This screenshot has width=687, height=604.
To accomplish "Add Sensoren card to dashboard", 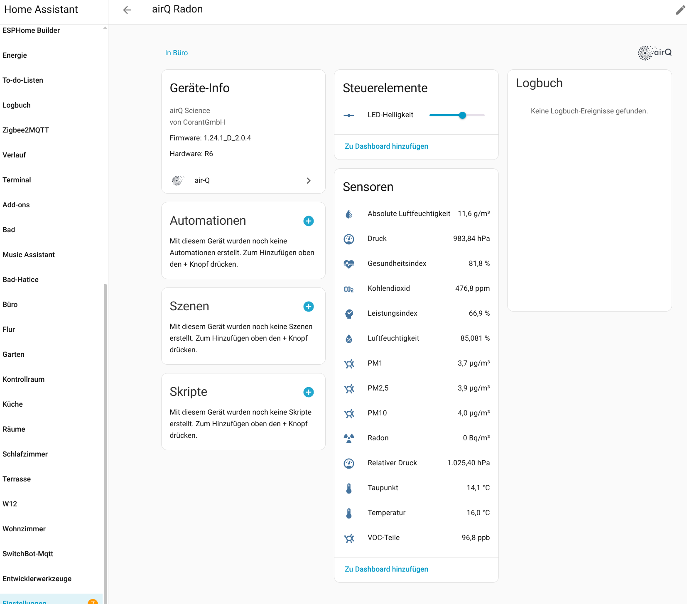I will pos(386,569).
